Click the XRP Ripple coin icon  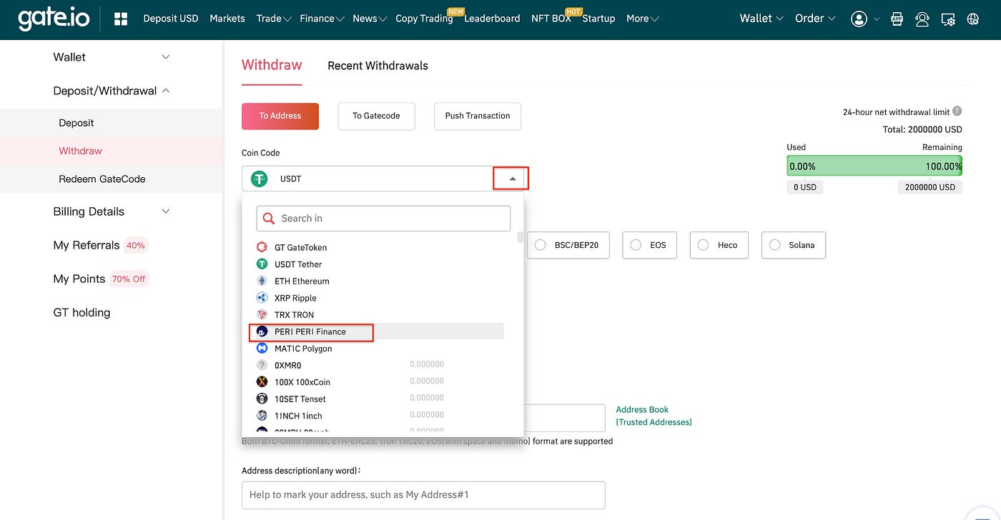coord(262,298)
